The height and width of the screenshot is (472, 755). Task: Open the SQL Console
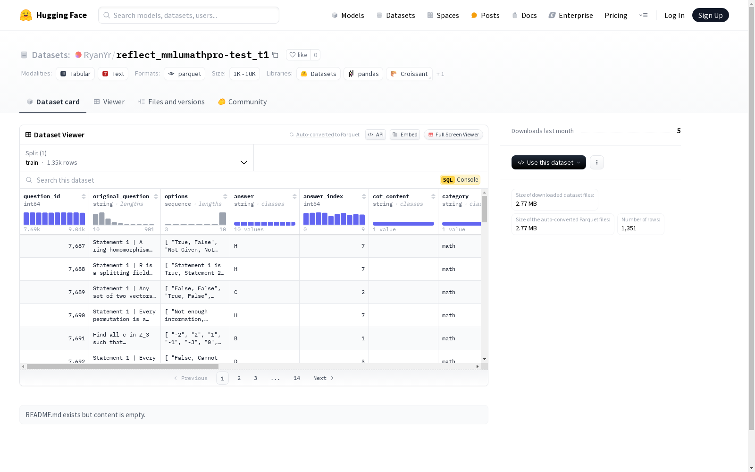460,180
